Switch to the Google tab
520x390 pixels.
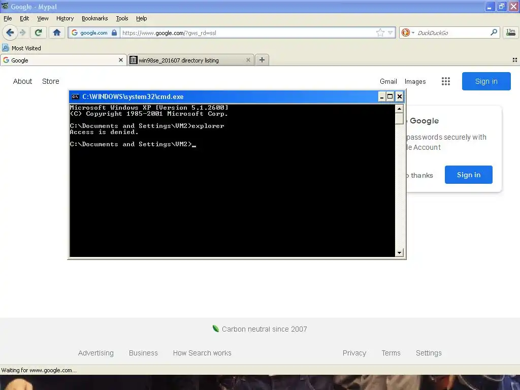point(63,60)
